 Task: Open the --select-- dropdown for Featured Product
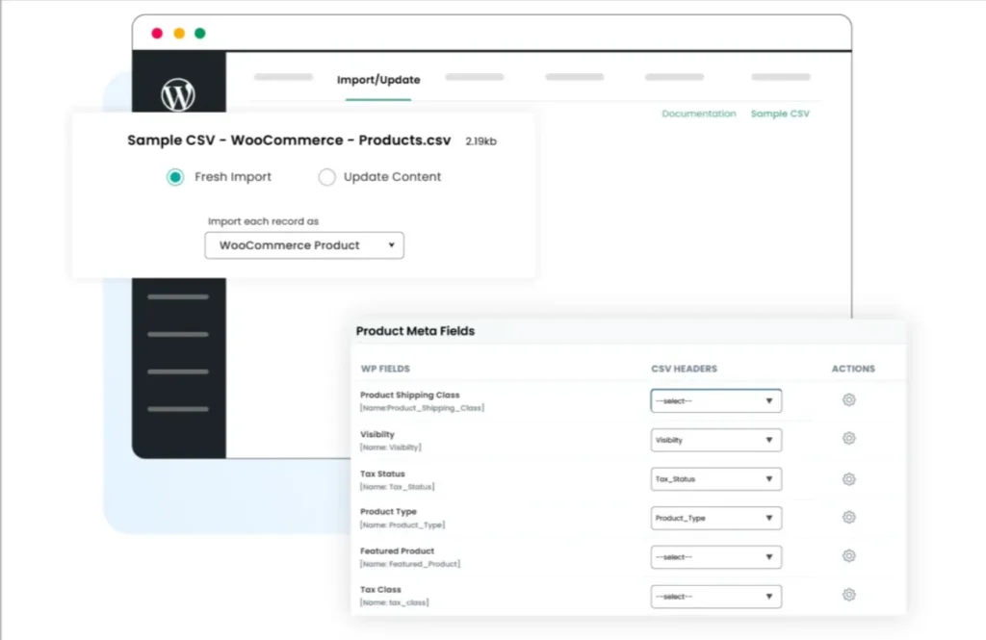pos(715,556)
